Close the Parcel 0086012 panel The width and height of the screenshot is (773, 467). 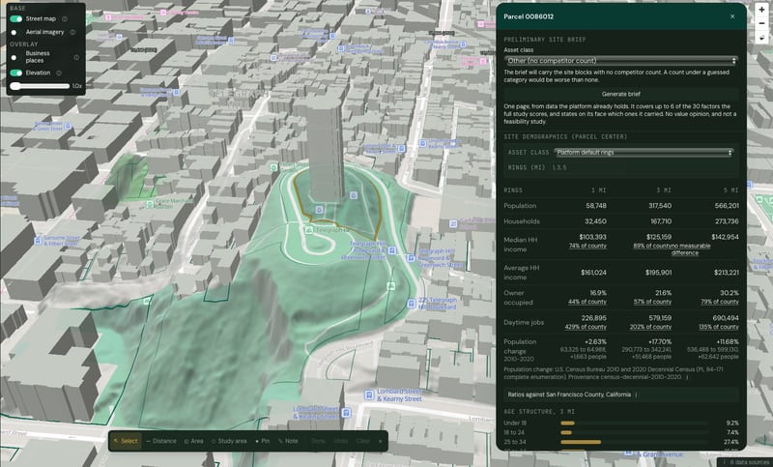pos(732,16)
